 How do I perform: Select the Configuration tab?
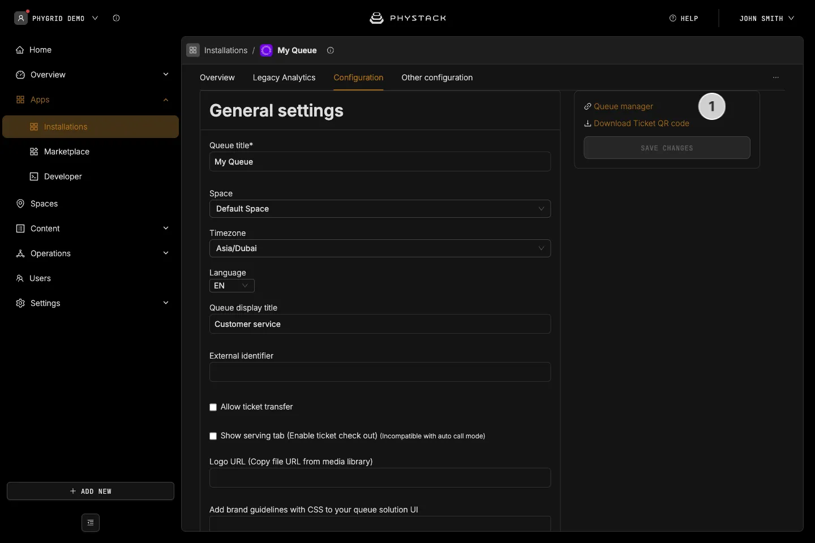pyautogui.click(x=358, y=77)
